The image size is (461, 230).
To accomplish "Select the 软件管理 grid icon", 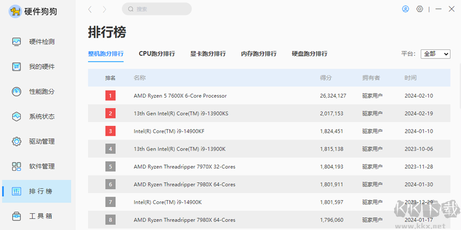I will pyautogui.click(x=17, y=166).
